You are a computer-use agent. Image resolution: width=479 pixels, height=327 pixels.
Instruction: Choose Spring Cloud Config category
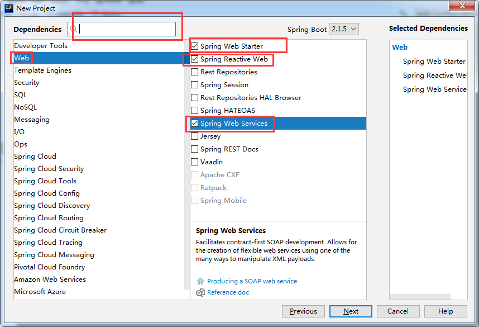(99, 193)
